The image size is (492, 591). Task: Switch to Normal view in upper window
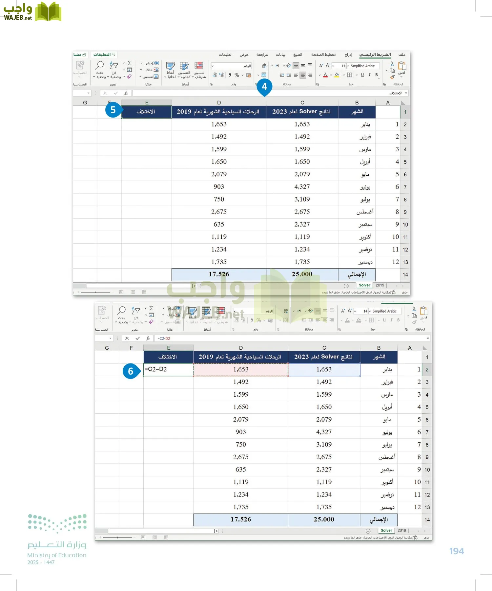(x=144, y=292)
